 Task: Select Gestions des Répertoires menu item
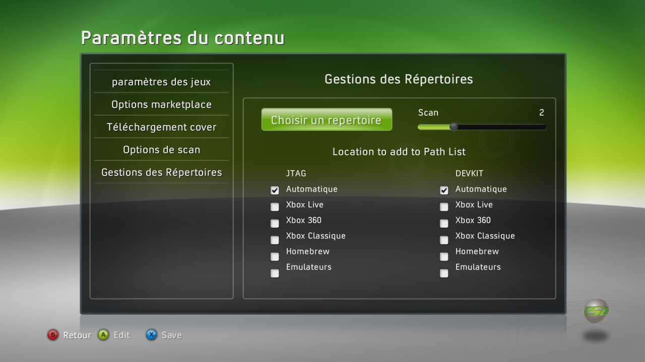(161, 172)
